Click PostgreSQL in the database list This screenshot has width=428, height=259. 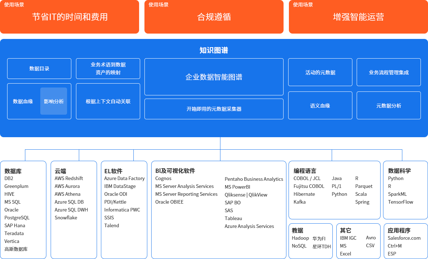click(17, 218)
